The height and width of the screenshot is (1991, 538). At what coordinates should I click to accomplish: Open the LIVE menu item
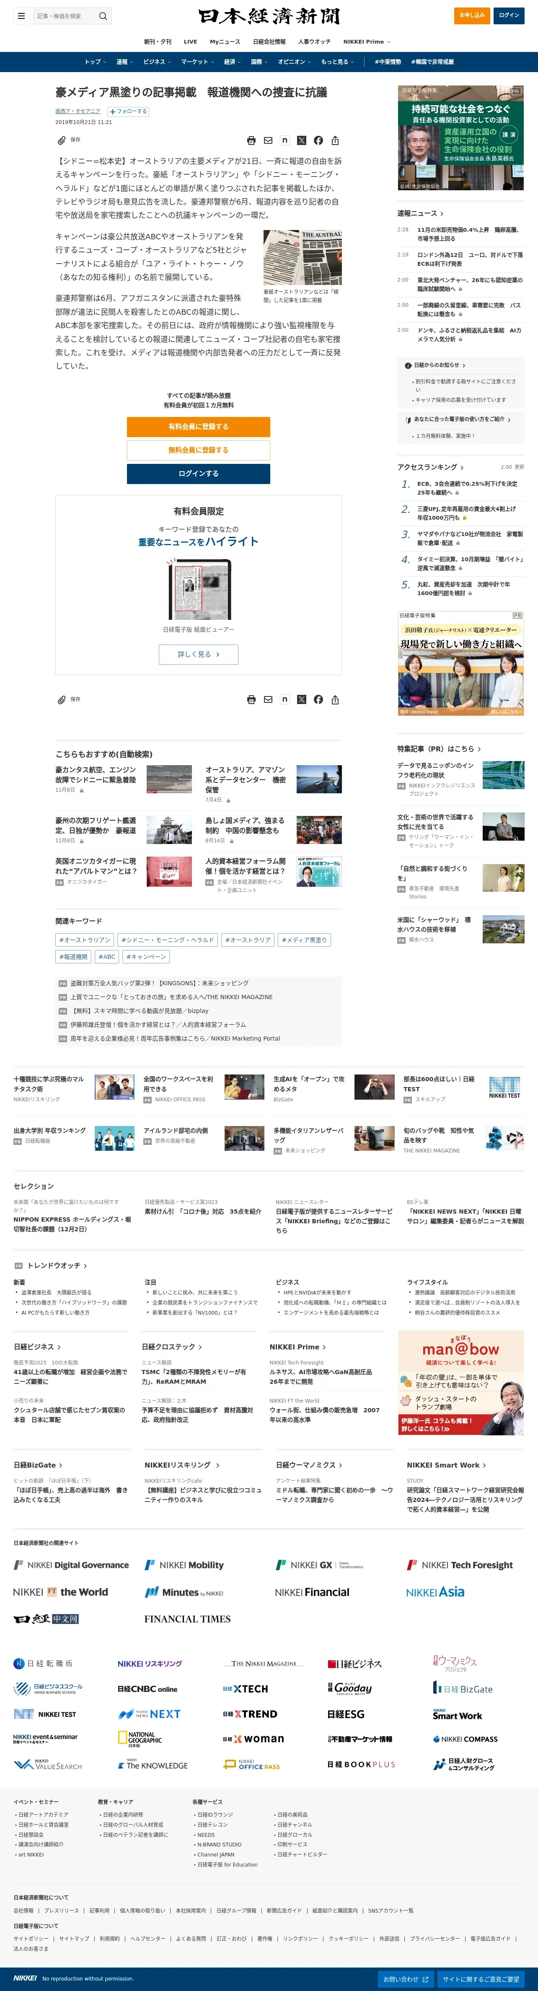[190, 42]
